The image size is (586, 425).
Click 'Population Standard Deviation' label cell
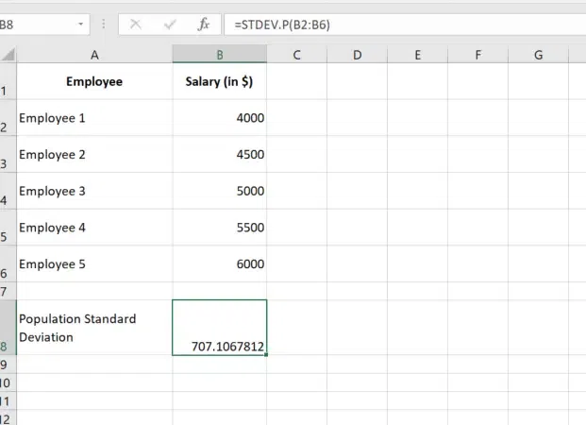click(x=94, y=328)
